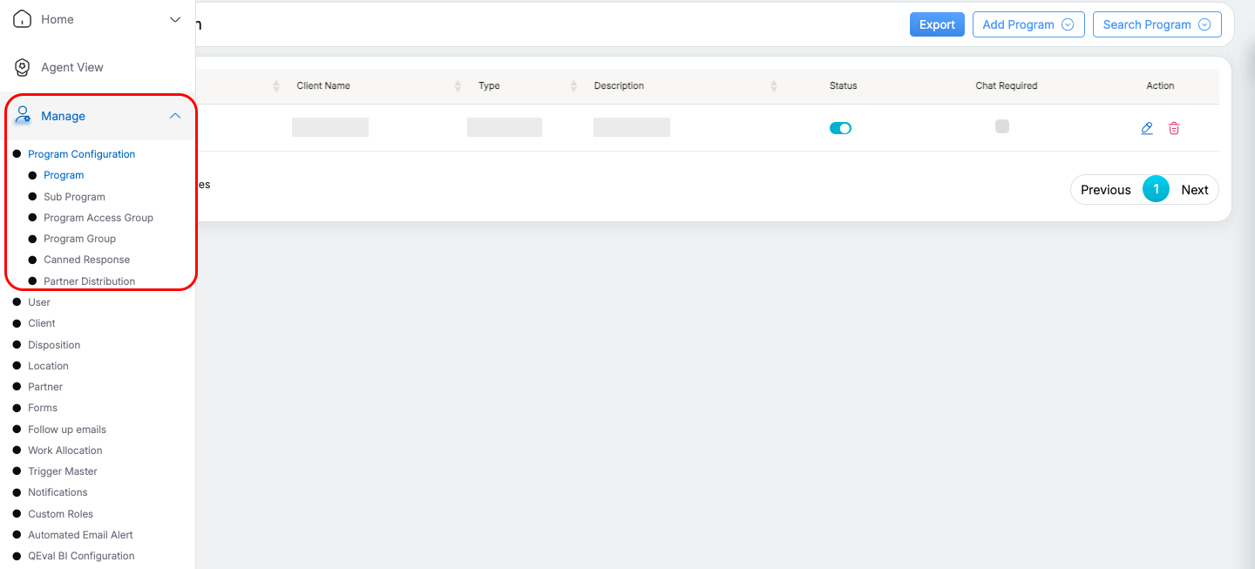The height and width of the screenshot is (569, 1255).
Task: Open Work Allocation in sidebar
Action: (x=64, y=450)
